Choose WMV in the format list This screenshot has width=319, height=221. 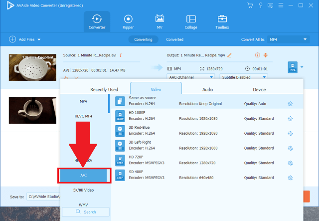point(83,205)
